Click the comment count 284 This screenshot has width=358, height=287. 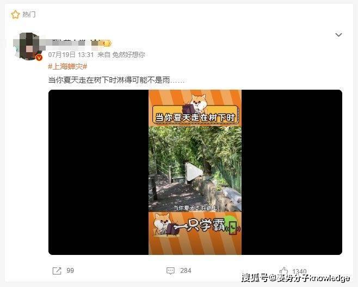coord(186,271)
